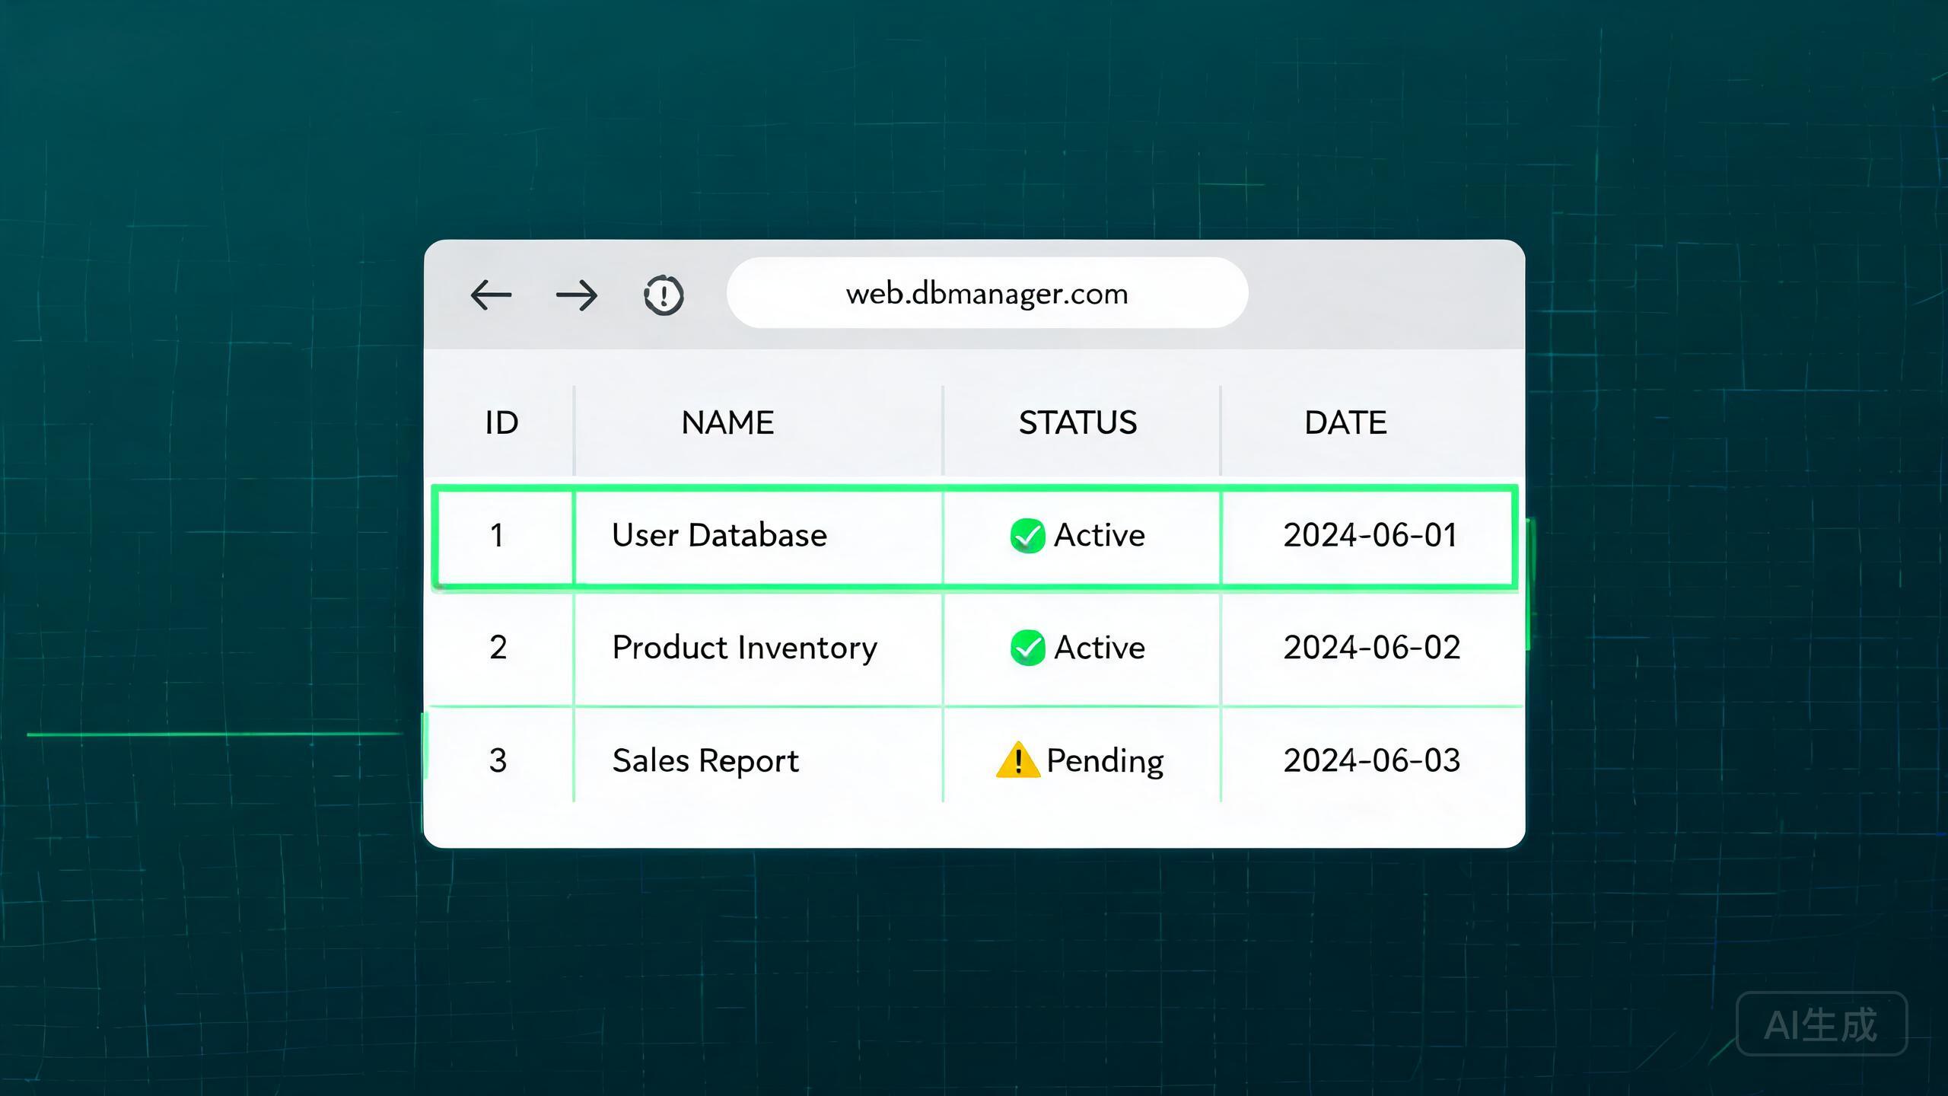Click the green checkmark in User Database row

click(1027, 535)
